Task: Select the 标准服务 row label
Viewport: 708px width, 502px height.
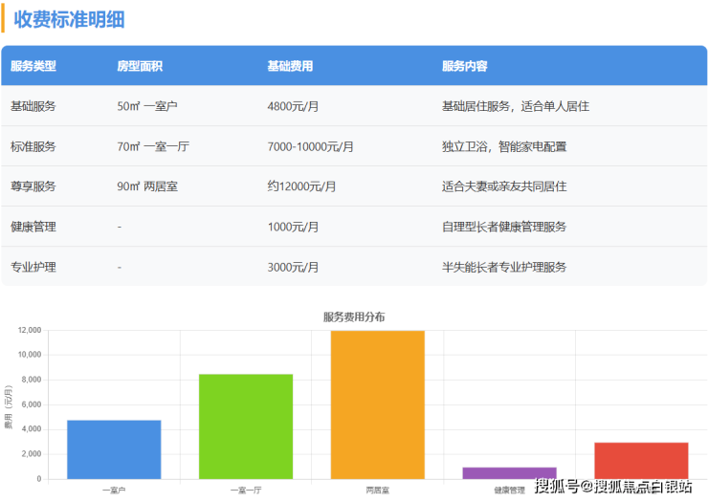Action: [x=33, y=147]
